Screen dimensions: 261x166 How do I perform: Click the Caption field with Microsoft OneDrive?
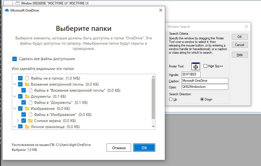(205, 81)
